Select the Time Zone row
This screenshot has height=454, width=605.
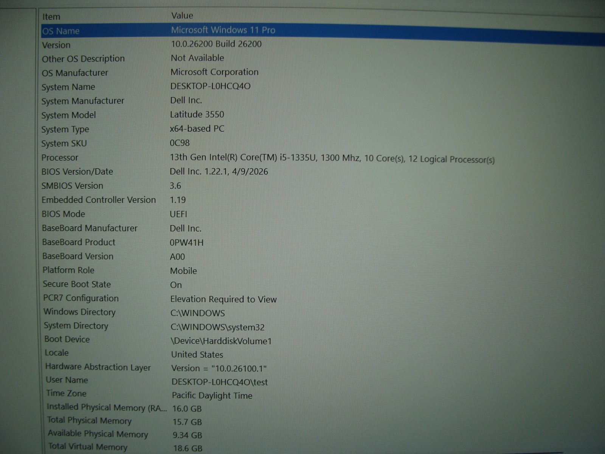[67, 393]
